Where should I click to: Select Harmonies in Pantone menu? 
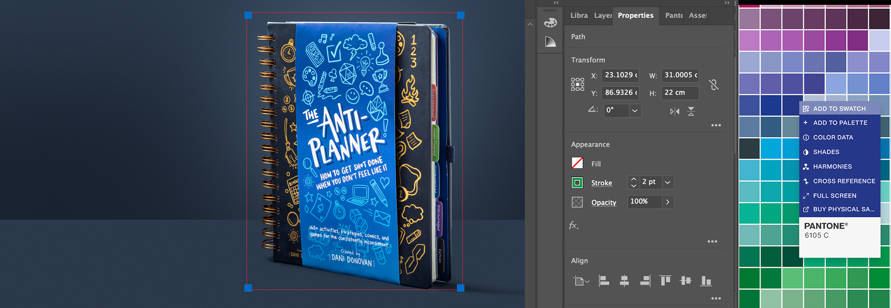839,166
